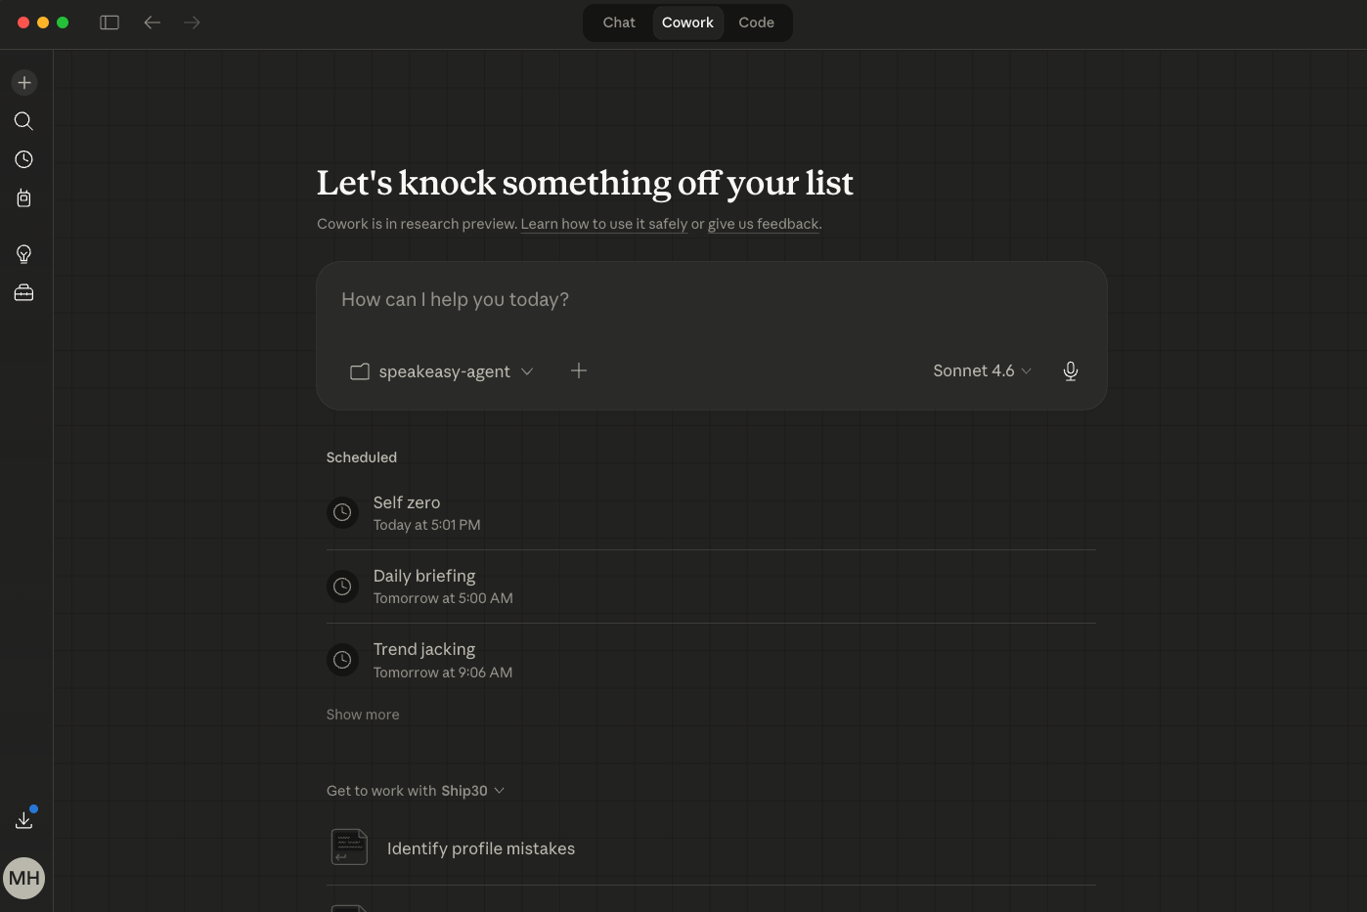The width and height of the screenshot is (1367, 912).
Task: Click the "How can I help you today?" field
Action: (x=711, y=300)
